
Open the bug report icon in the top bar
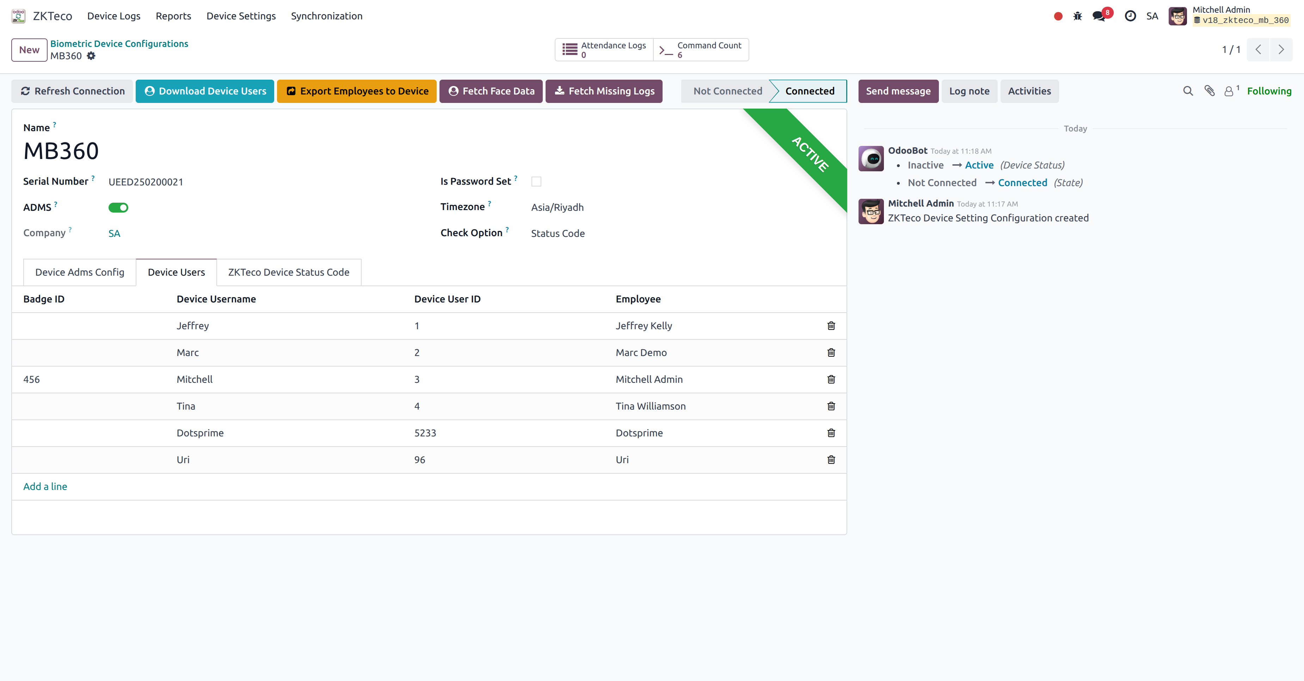[1077, 16]
